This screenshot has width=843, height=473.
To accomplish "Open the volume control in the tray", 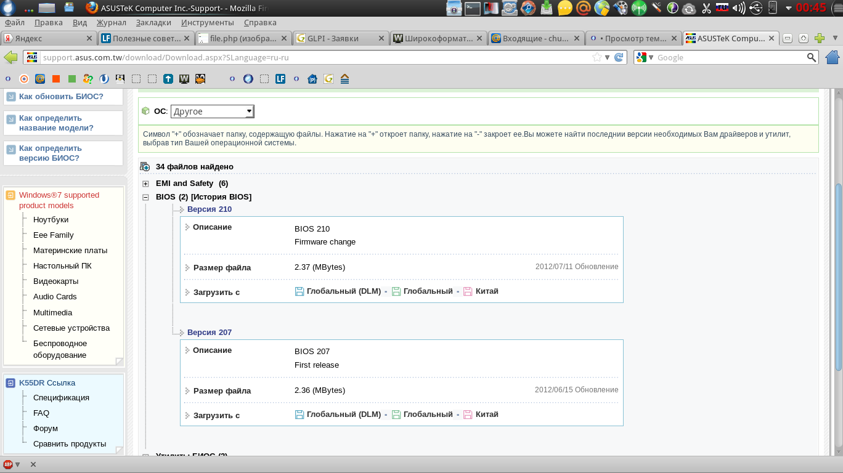I will pyautogui.click(x=739, y=8).
